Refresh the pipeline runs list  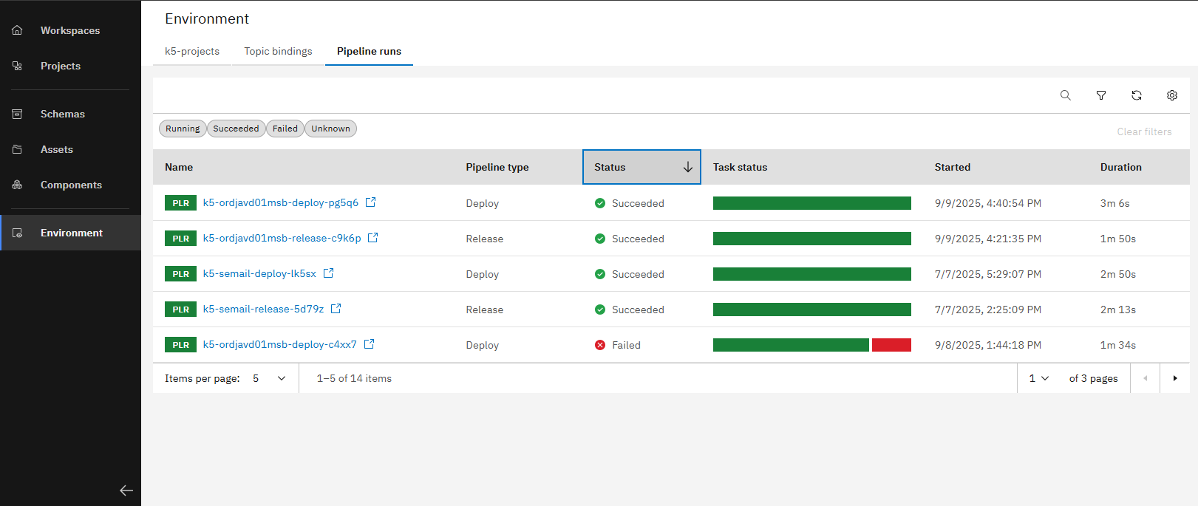(1136, 95)
